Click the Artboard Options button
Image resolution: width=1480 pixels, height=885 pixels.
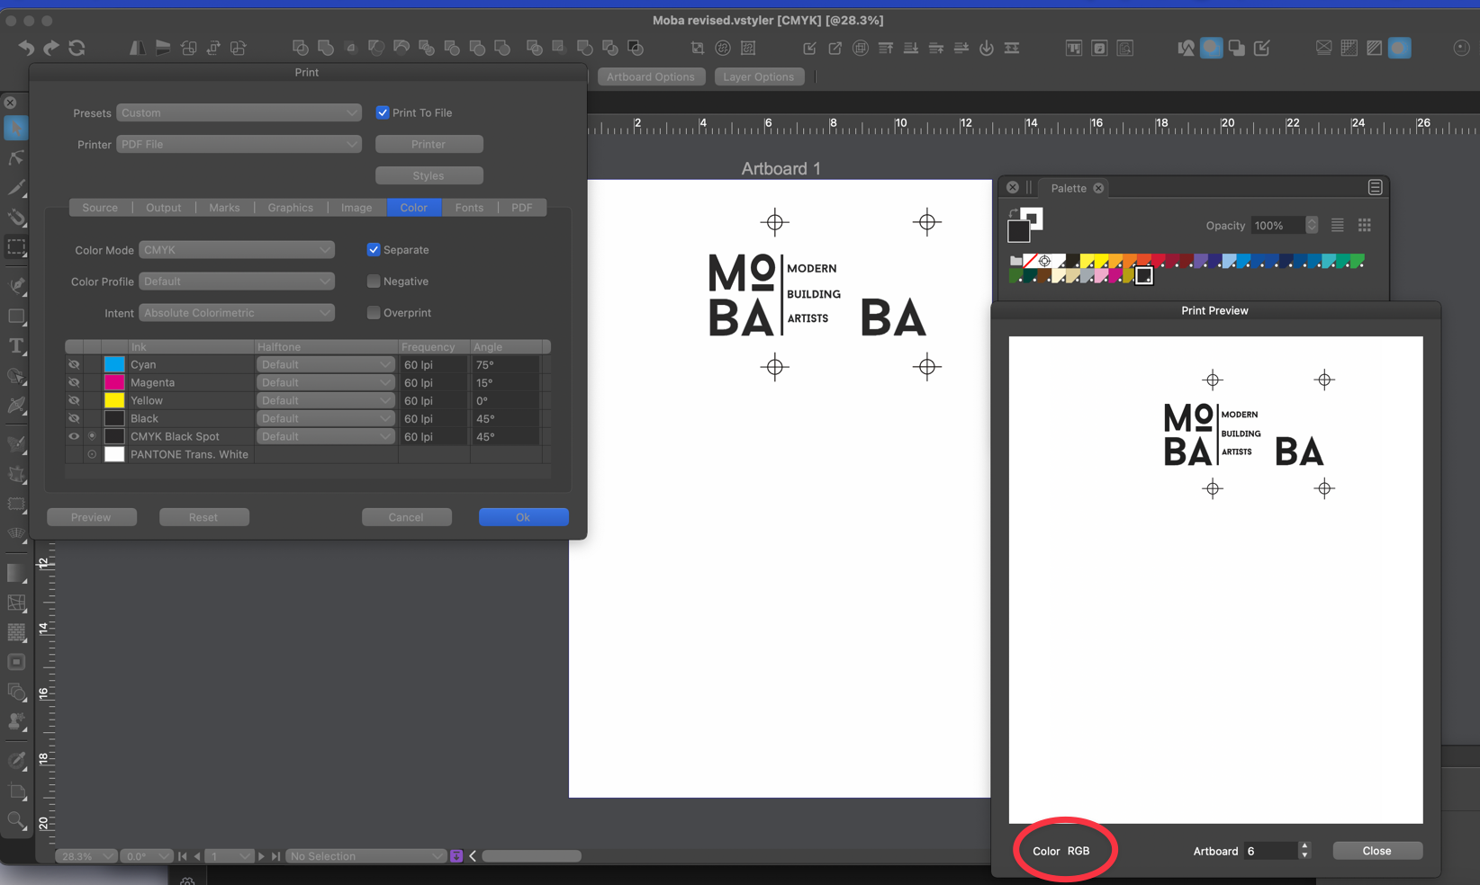[650, 76]
